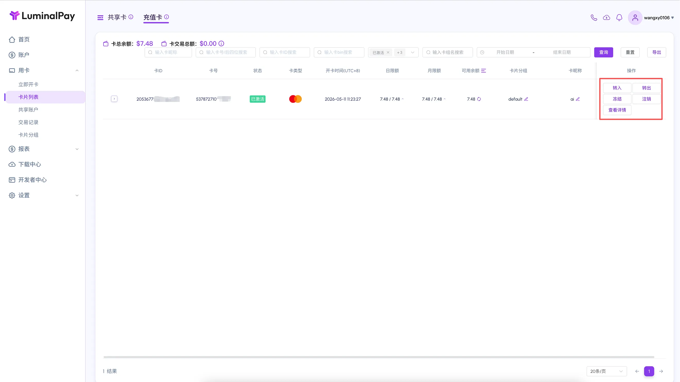Screen dimensions: 680x382
Task: Refresh available balance 7.48 icon
Action: [x=479, y=99]
